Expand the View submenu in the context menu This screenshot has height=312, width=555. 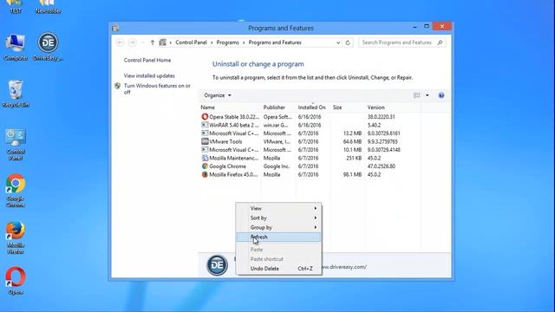pos(279,208)
